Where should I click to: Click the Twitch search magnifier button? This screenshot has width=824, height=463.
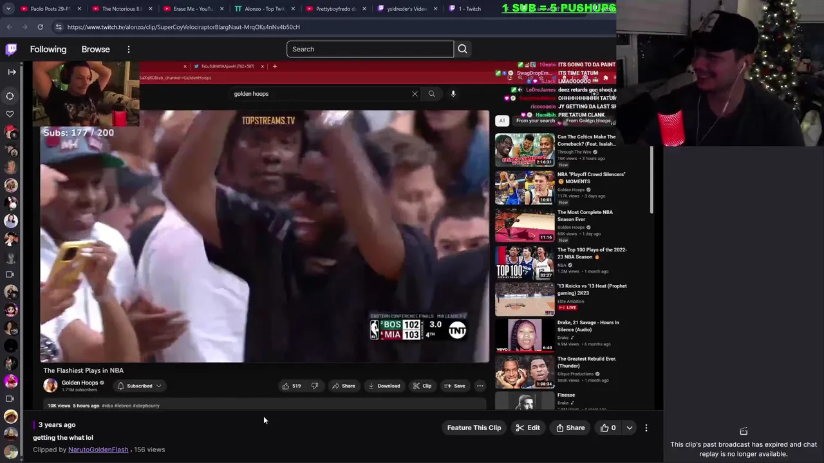click(462, 49)
